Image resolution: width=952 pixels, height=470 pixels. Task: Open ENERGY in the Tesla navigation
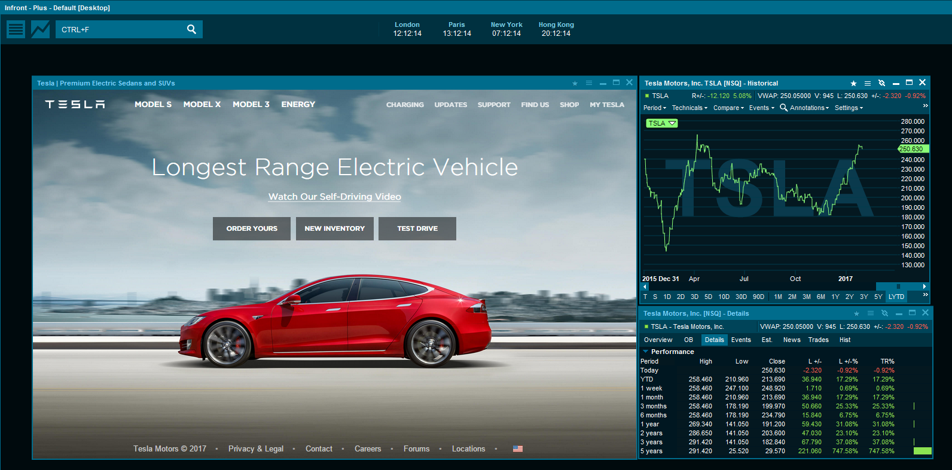298,104
